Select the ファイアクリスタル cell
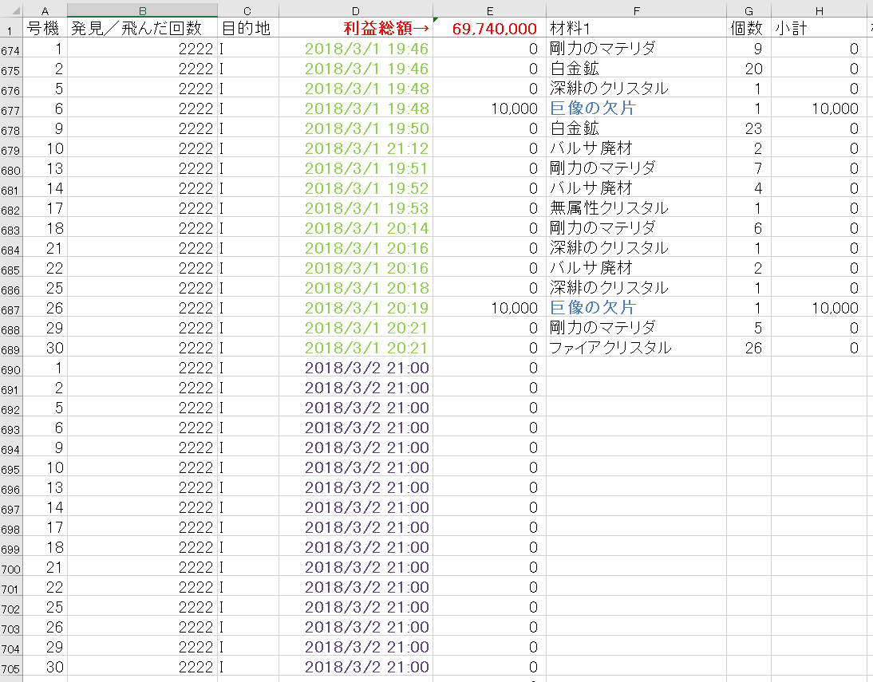Screen dimensions: 873x682 pyautogui.click(x=610, y=348)
